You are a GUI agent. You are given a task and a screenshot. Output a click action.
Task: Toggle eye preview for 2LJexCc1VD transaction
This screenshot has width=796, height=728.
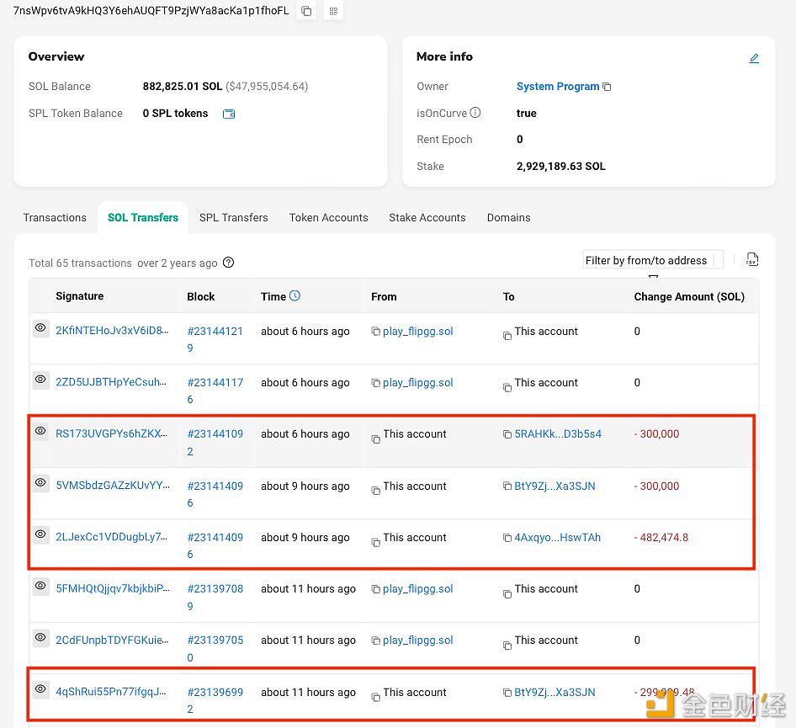(x=40, y=534)
